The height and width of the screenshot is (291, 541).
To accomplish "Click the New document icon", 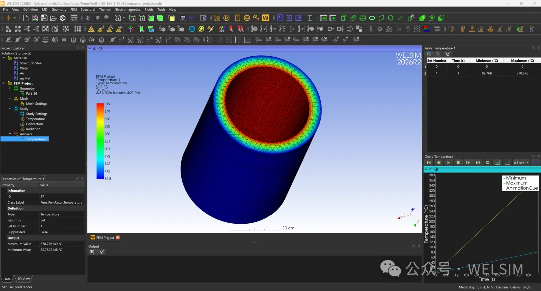I will (x=26, y=18).
